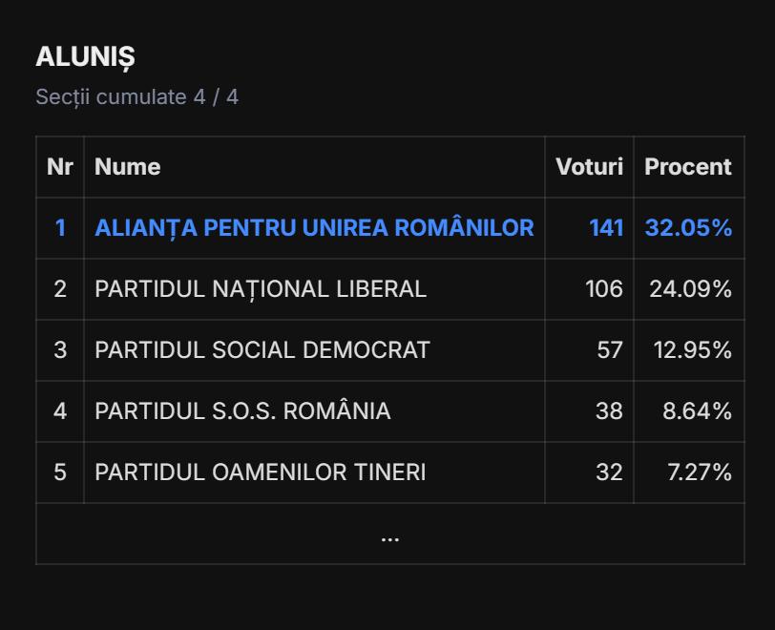Select PARTIDUL SOCIAL DEMOCRAT row name

click(262, 350)
